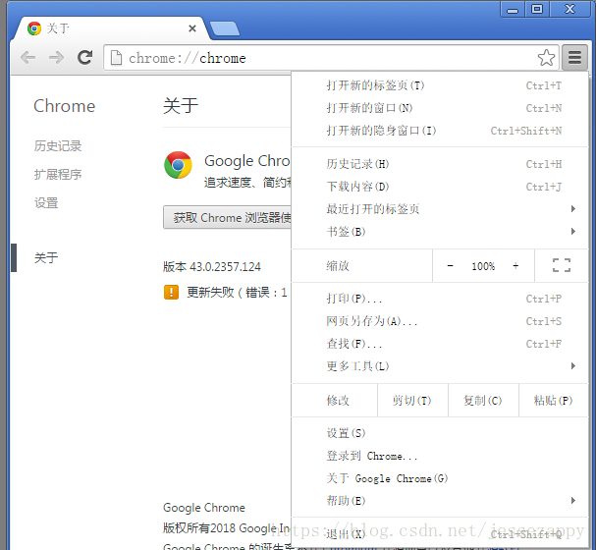
Task: Click the forward navigation arrow
Action: pyautogui.click(x=57, y=58)
